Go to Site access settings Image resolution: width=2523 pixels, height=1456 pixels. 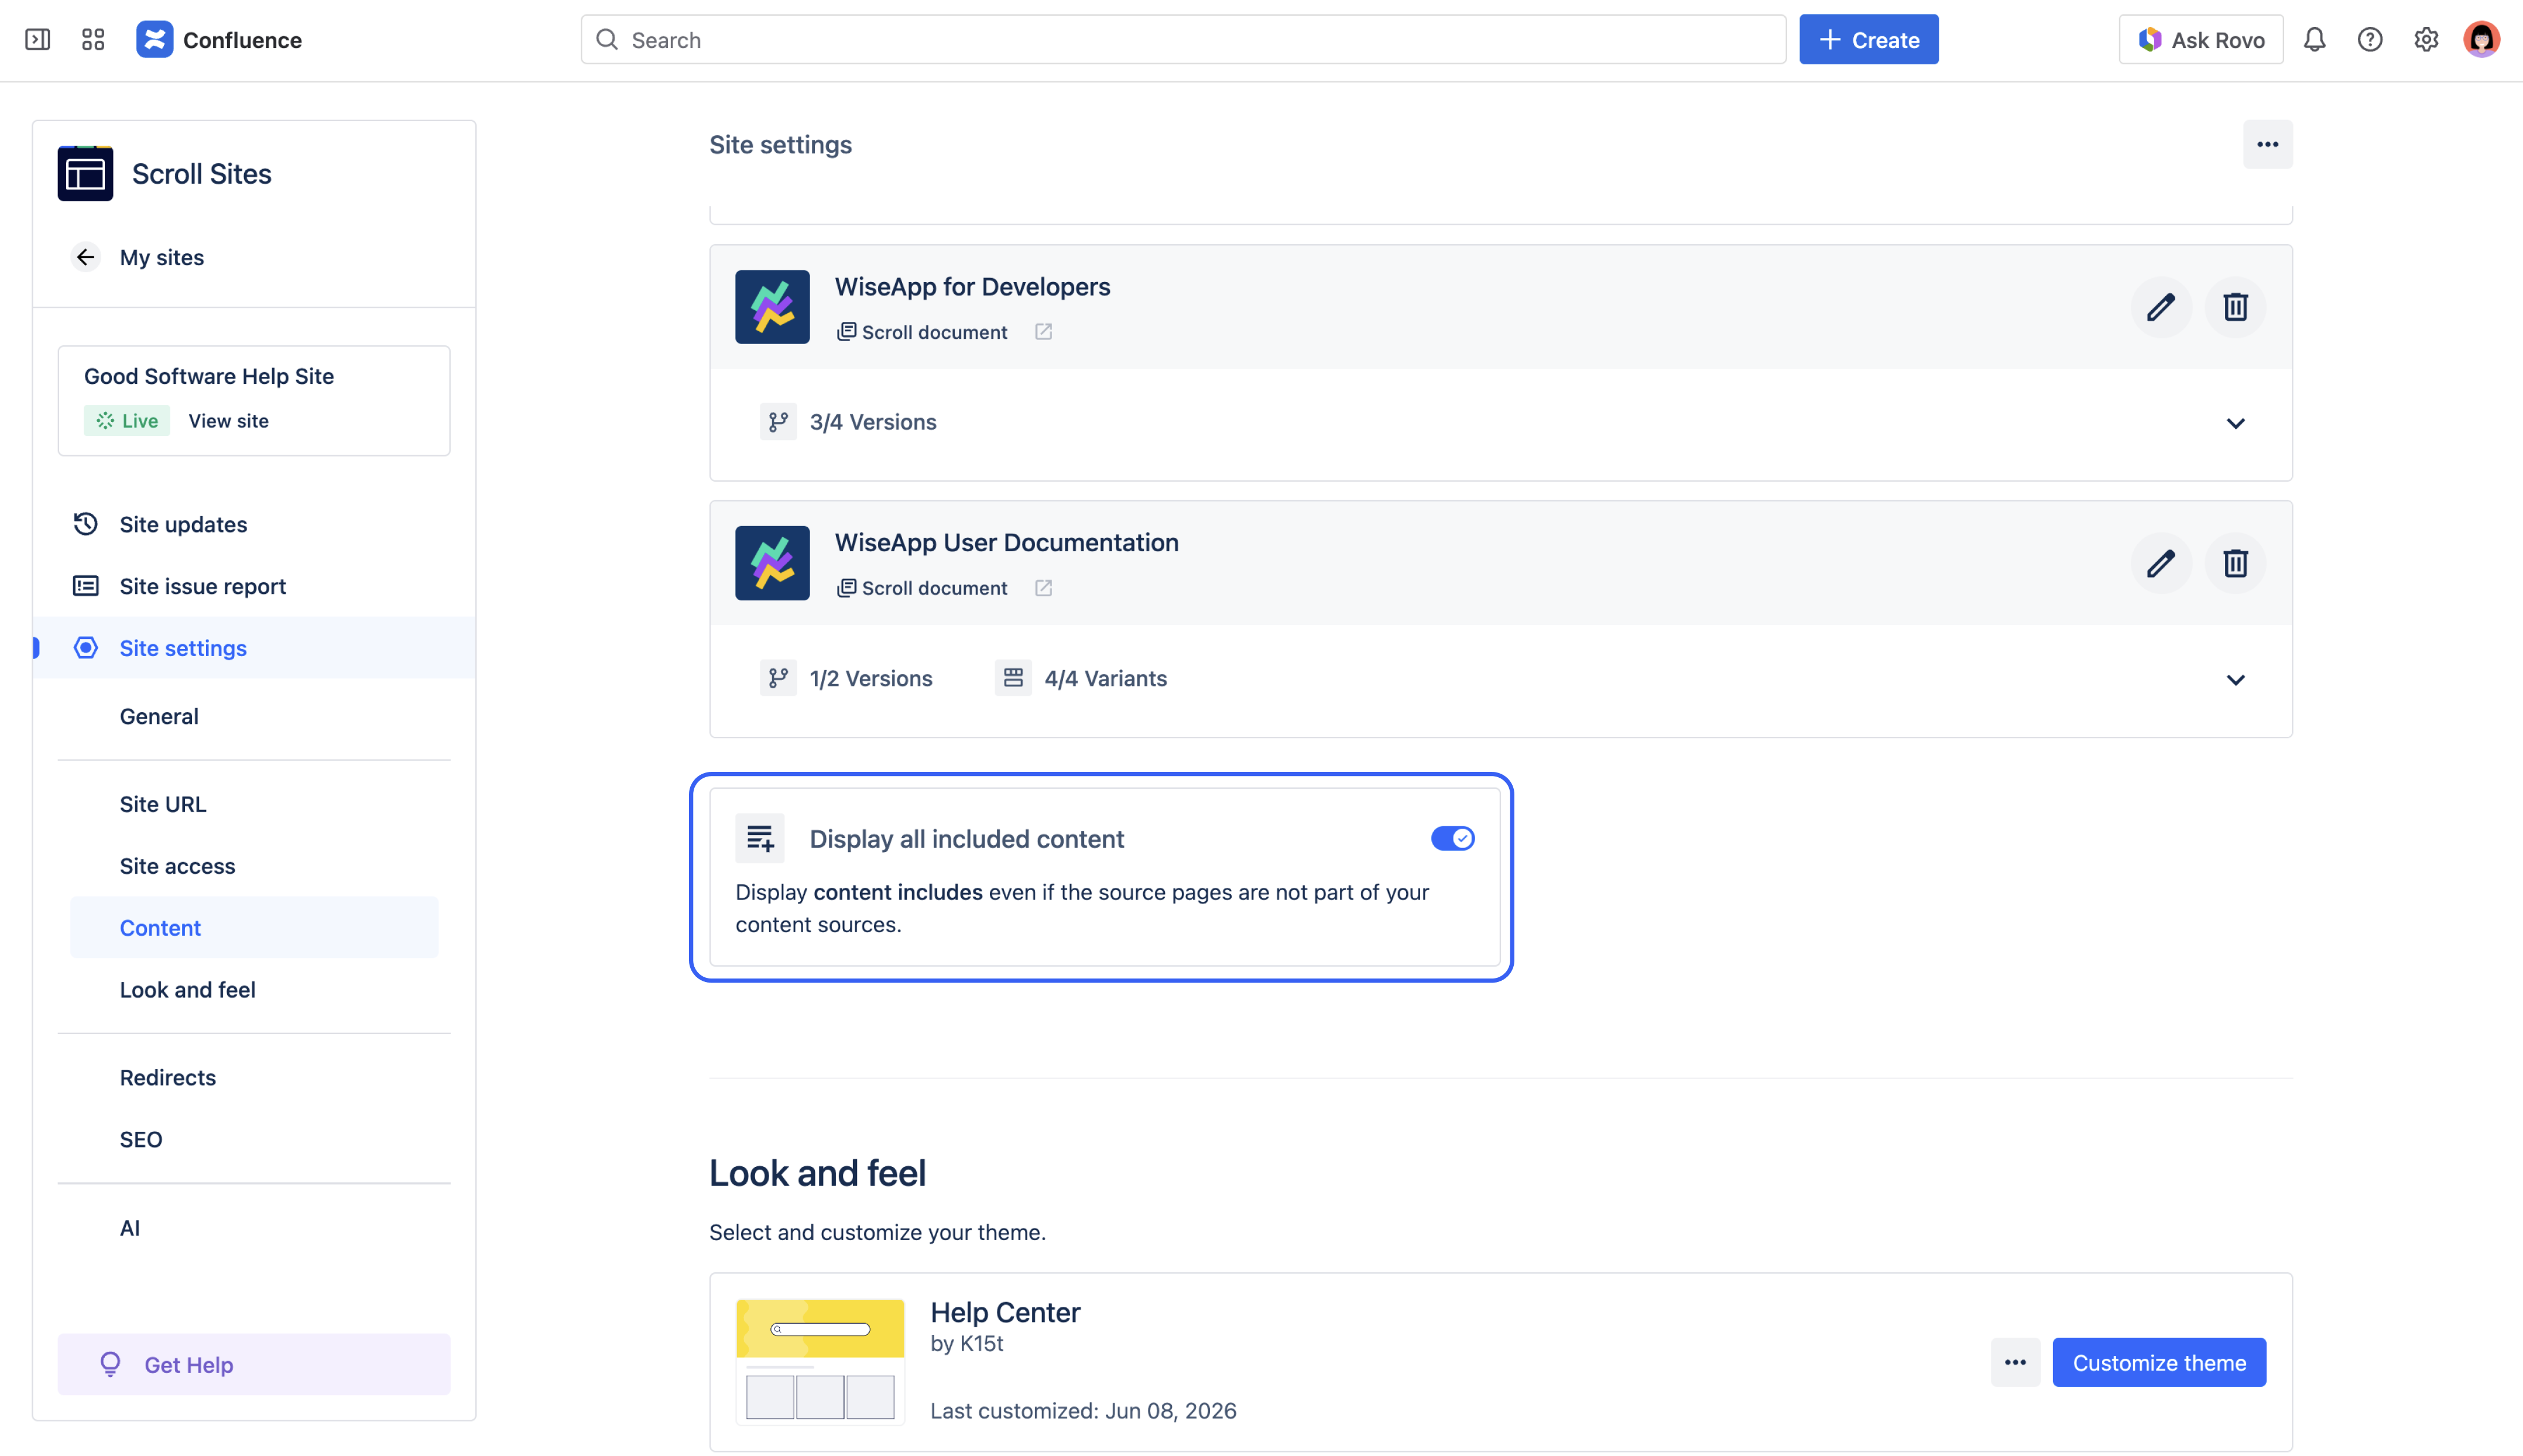pos(177,866)
